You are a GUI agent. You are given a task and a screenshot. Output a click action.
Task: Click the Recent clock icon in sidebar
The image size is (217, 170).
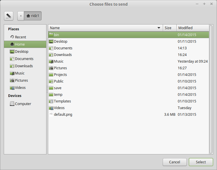(12, 37)
